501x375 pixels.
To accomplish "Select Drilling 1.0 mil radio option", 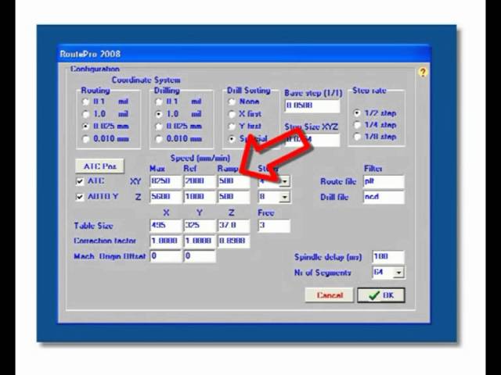I will [x=159, y=114].
